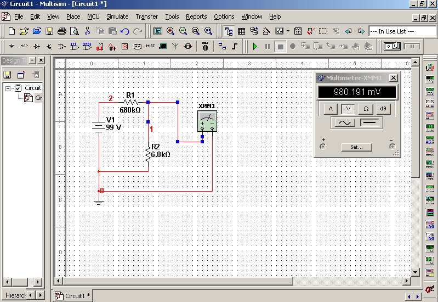438x302 pixels.
Task: Stop the simulation with the stop button
Action: [280, 47]
